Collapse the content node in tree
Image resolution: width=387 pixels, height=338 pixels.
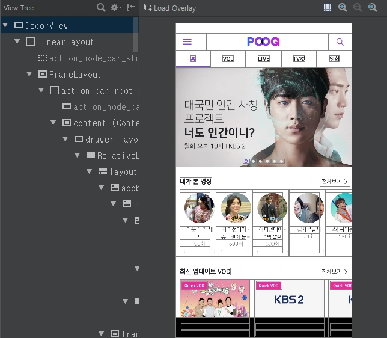pyautogui.click(x=53, y=123)
